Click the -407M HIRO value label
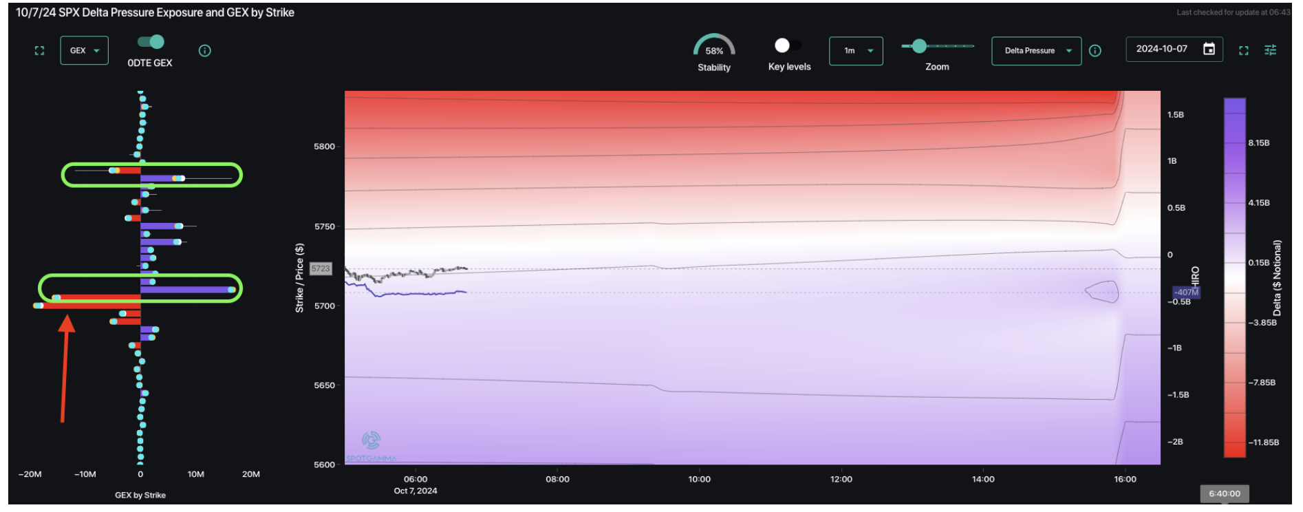Viewport: 1303px width, 512px height. pos(1186,292)
